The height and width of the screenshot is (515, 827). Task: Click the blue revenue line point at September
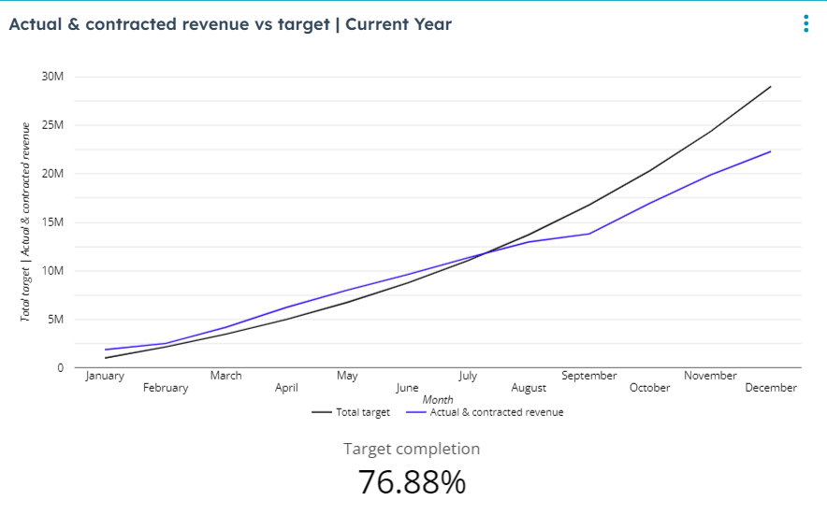pos(589,234)
